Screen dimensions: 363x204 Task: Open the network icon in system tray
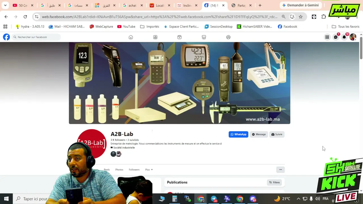click(305, 199)
